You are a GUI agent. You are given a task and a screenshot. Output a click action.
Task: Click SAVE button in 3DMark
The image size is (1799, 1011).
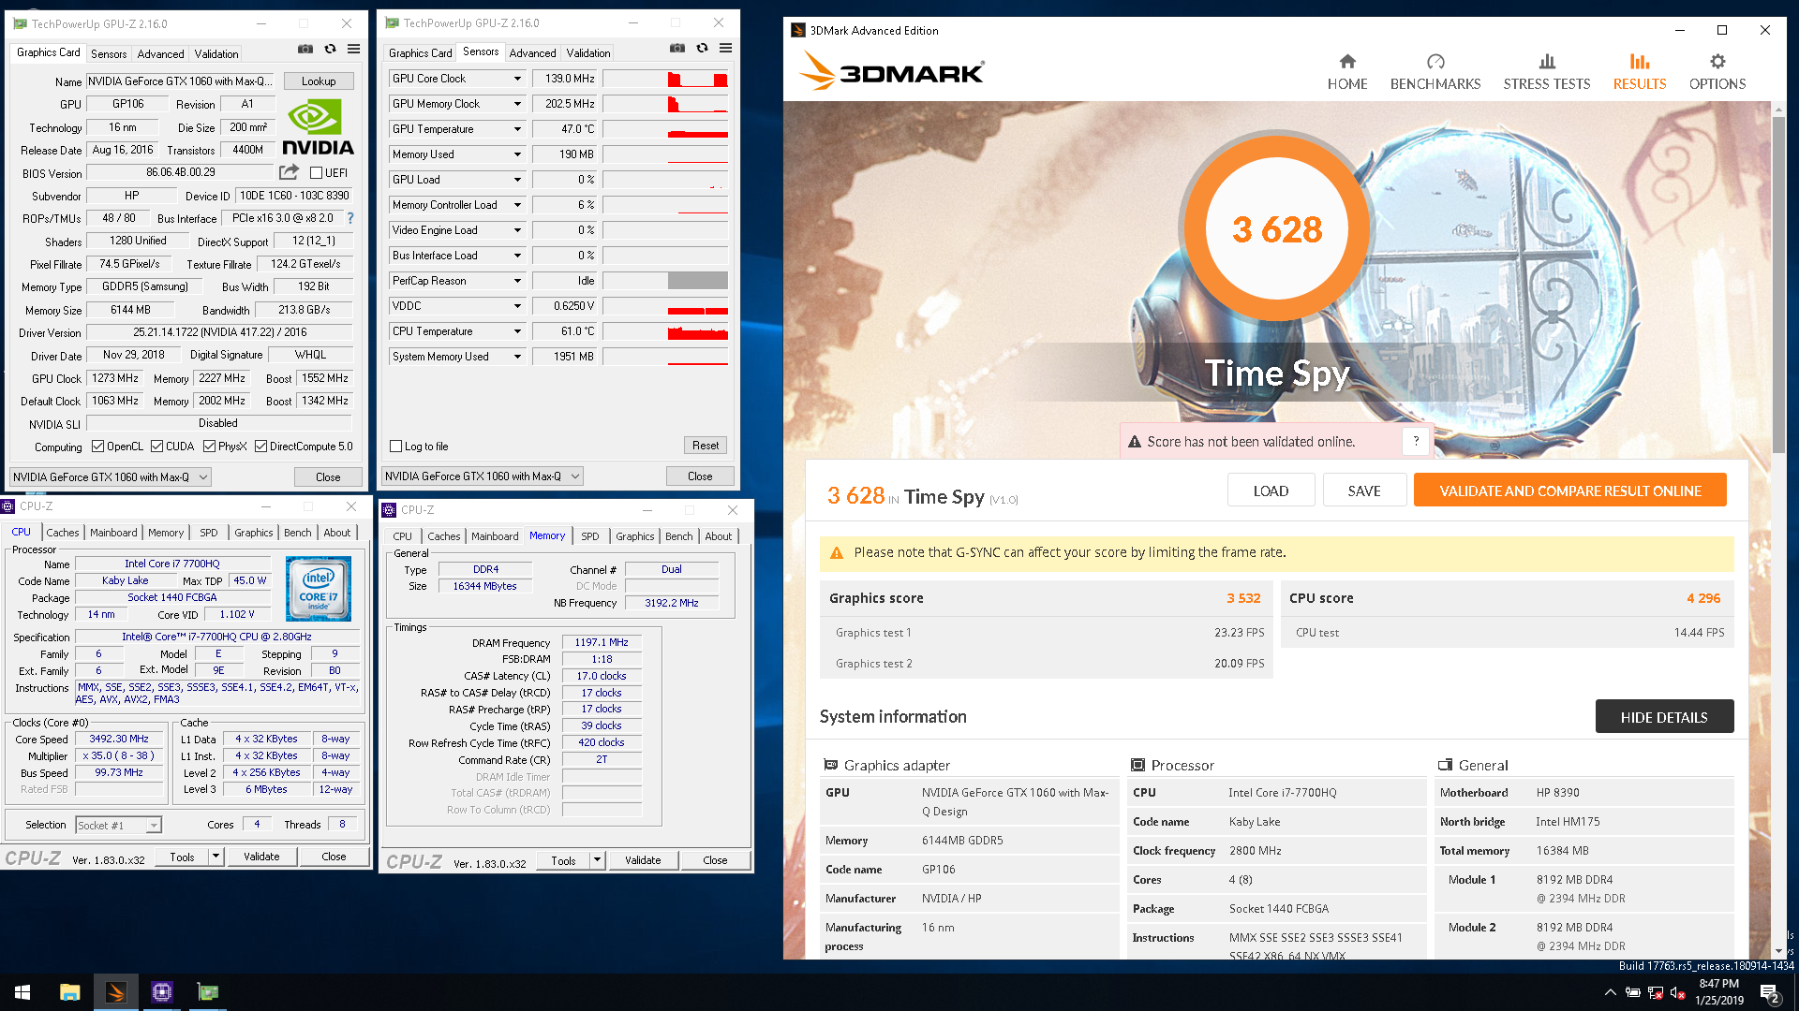tap(1364, 491)
